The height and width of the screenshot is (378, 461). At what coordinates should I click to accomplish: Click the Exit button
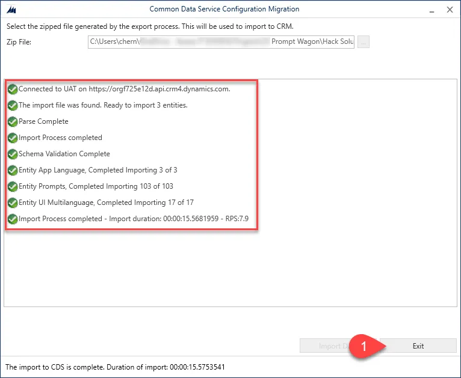click(x=418, y=346)
